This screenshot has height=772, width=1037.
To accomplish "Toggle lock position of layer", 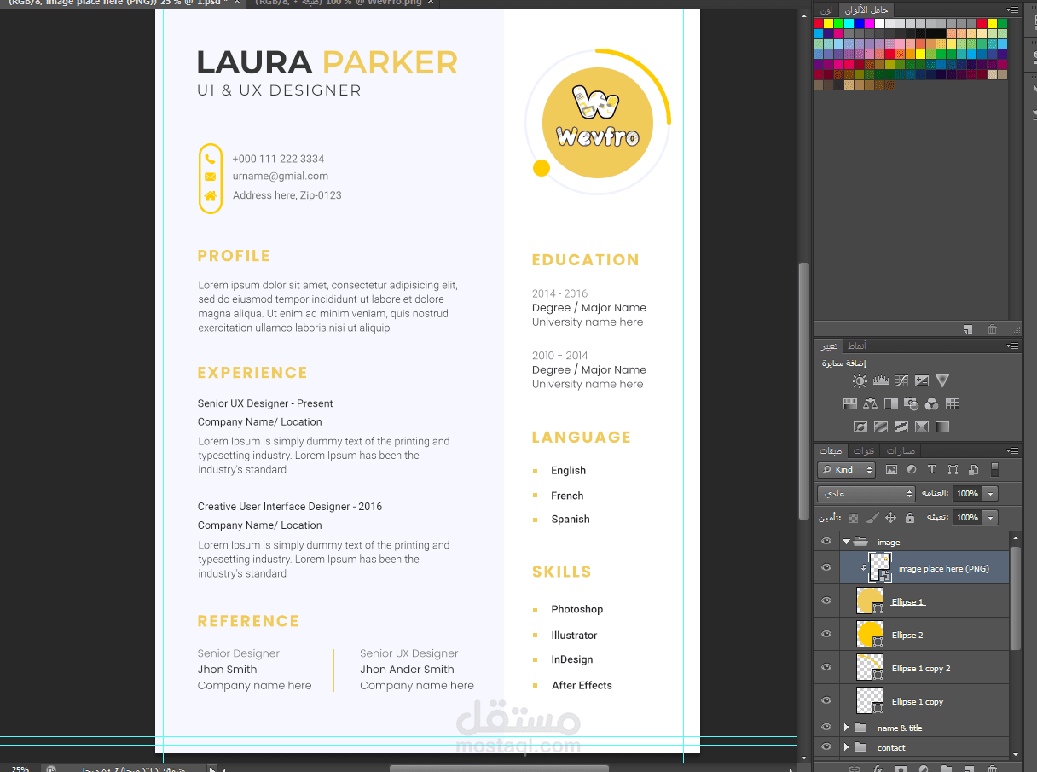I will 890,518.
